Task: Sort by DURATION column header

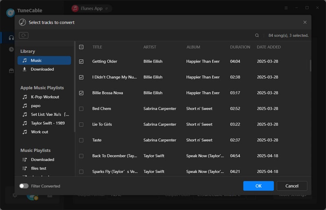Action: tap(240, 47)
